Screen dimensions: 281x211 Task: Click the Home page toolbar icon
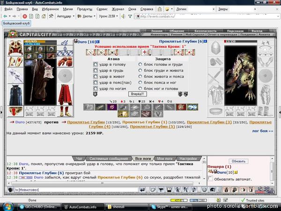[44, 16]
